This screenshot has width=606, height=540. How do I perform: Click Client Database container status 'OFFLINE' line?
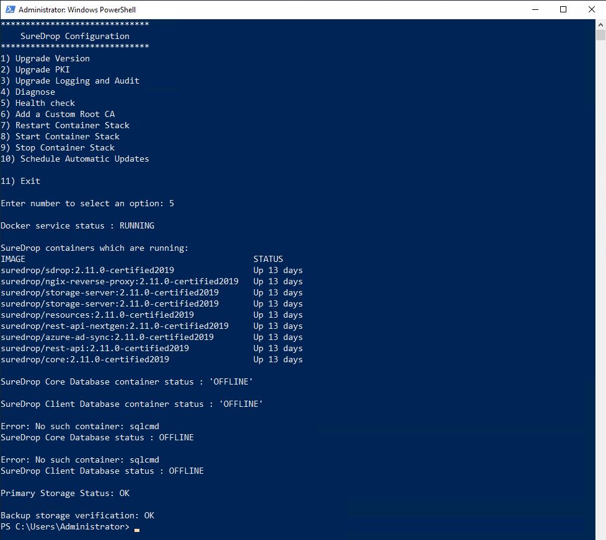pos(132,404)
